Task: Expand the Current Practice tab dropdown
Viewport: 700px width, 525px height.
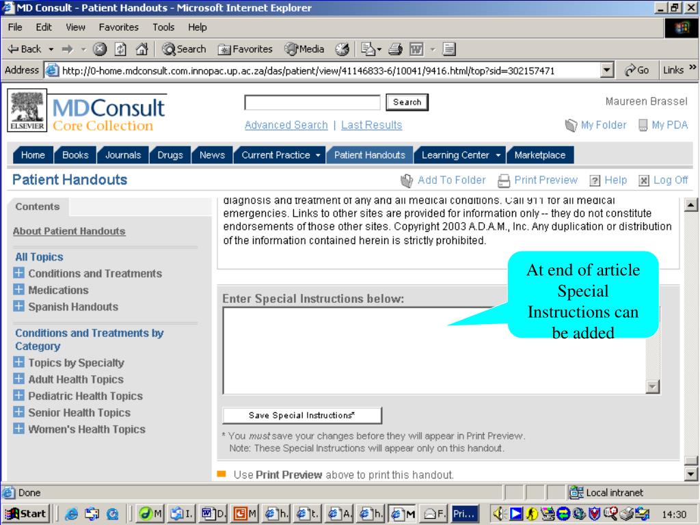Action: [x=318, y=155]
